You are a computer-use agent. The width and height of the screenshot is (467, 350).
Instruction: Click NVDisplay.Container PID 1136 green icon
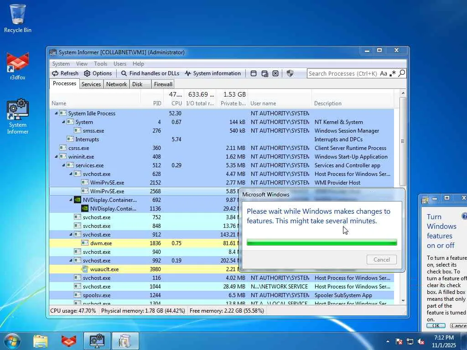pyautogui.click(x=85, y=209)
